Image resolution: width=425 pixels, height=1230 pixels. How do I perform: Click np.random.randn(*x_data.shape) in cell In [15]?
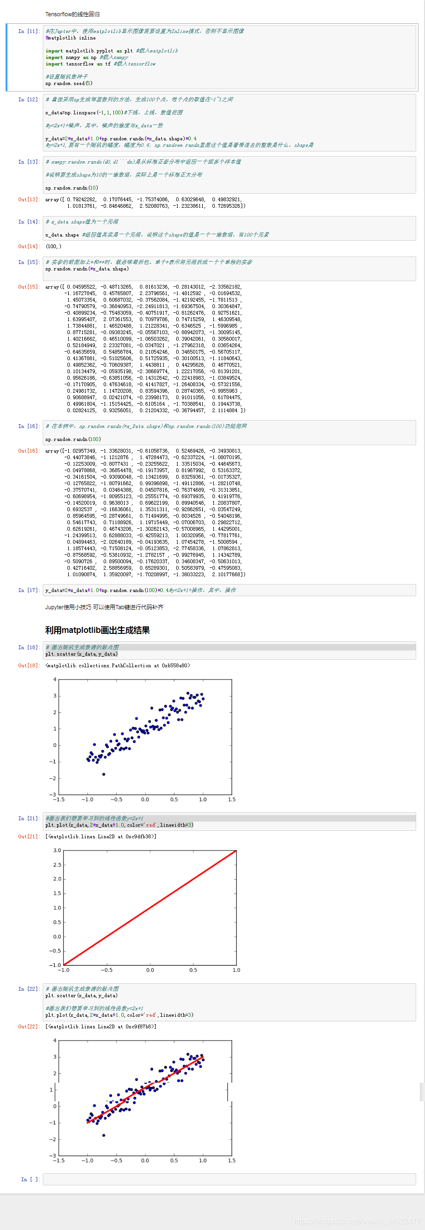87,269
